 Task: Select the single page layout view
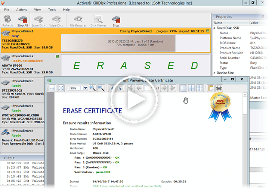click(183, 88)
